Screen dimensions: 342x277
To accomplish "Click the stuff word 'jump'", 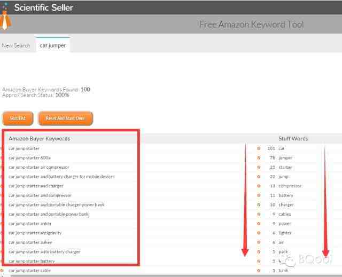I will [x=284, y=177].
